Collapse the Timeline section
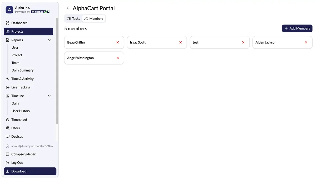 click(x=49, y=96)
